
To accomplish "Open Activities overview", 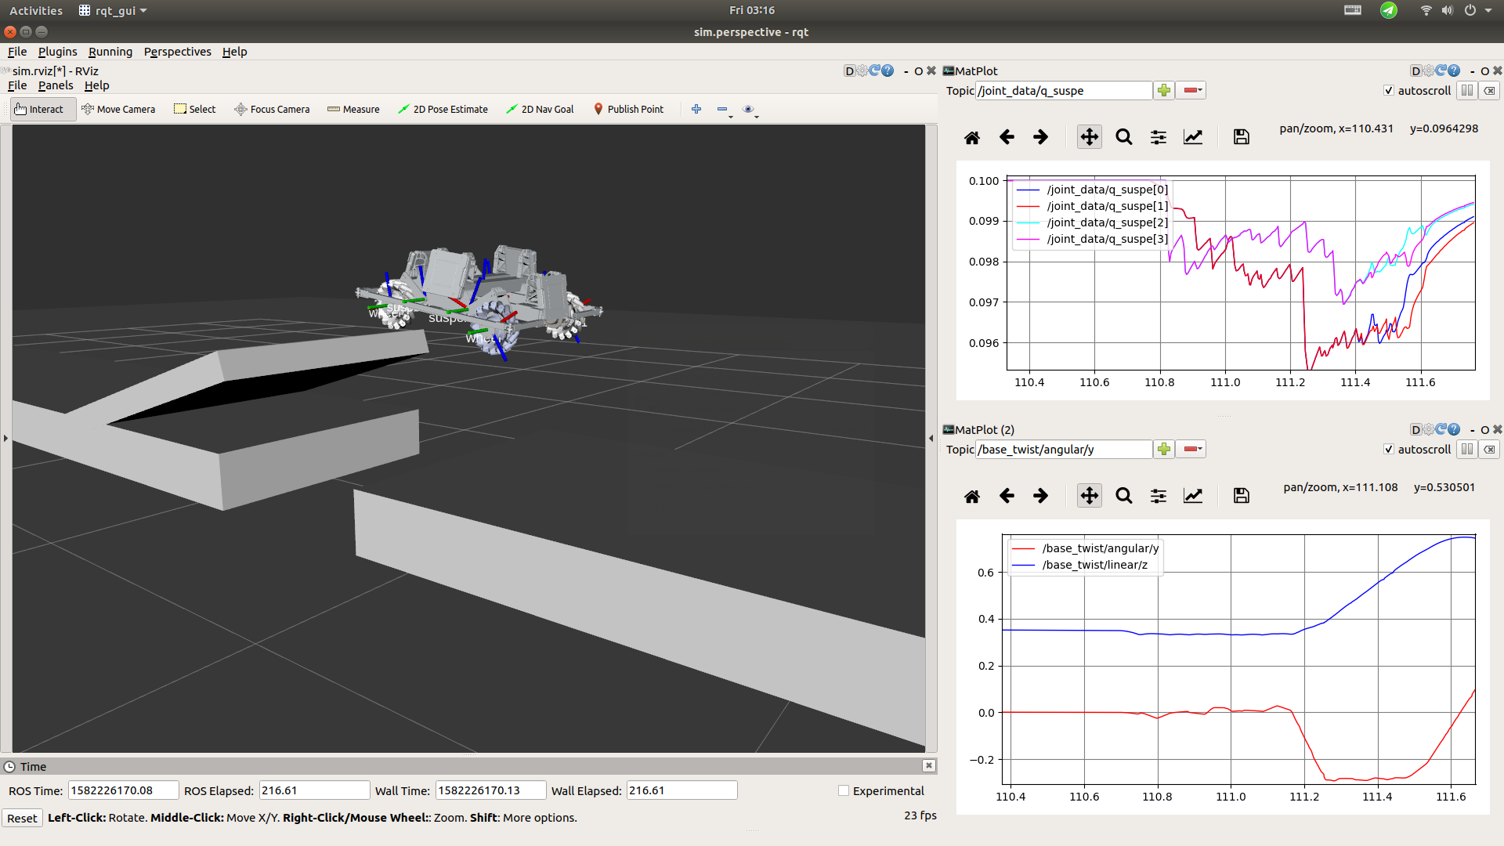I will [x=36, y=11].
